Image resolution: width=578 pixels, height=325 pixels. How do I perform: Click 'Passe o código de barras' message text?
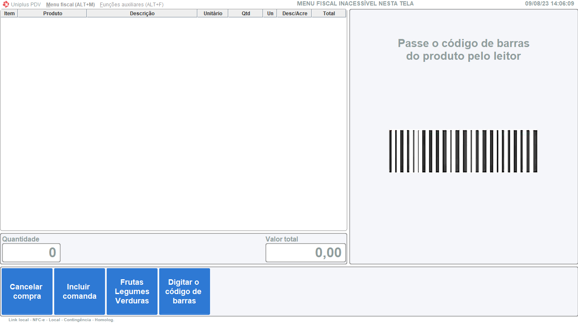[463, 50]
